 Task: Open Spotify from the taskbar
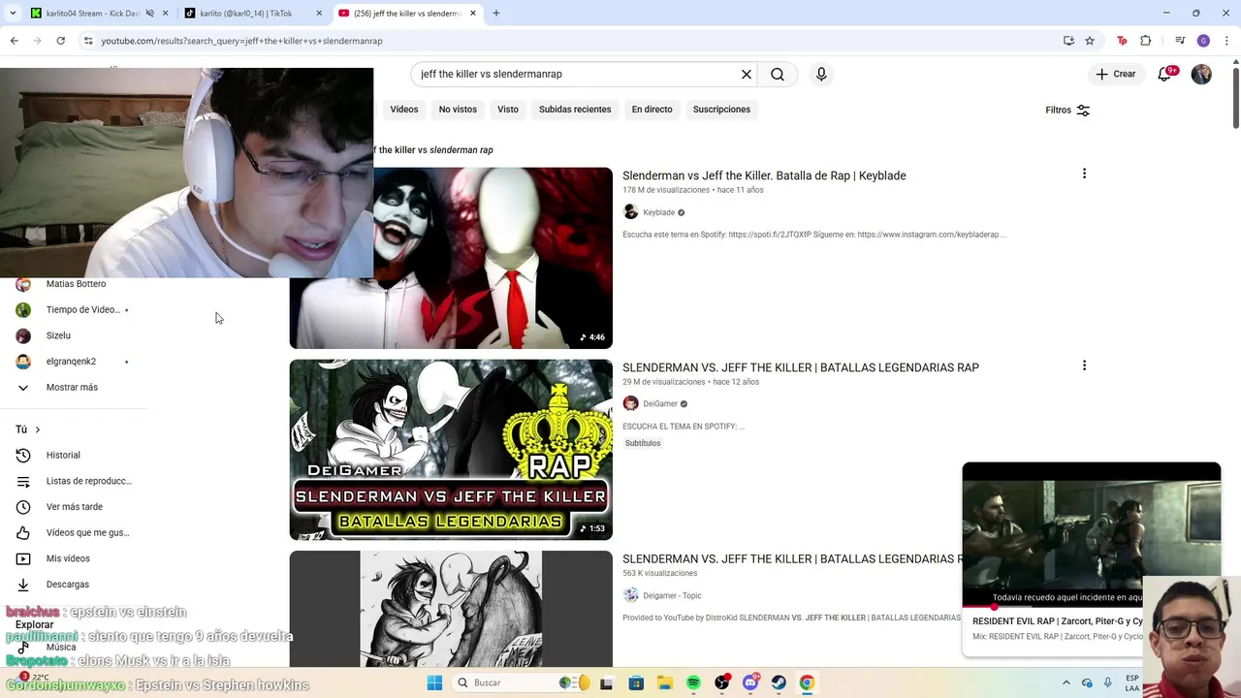(693, 682)
